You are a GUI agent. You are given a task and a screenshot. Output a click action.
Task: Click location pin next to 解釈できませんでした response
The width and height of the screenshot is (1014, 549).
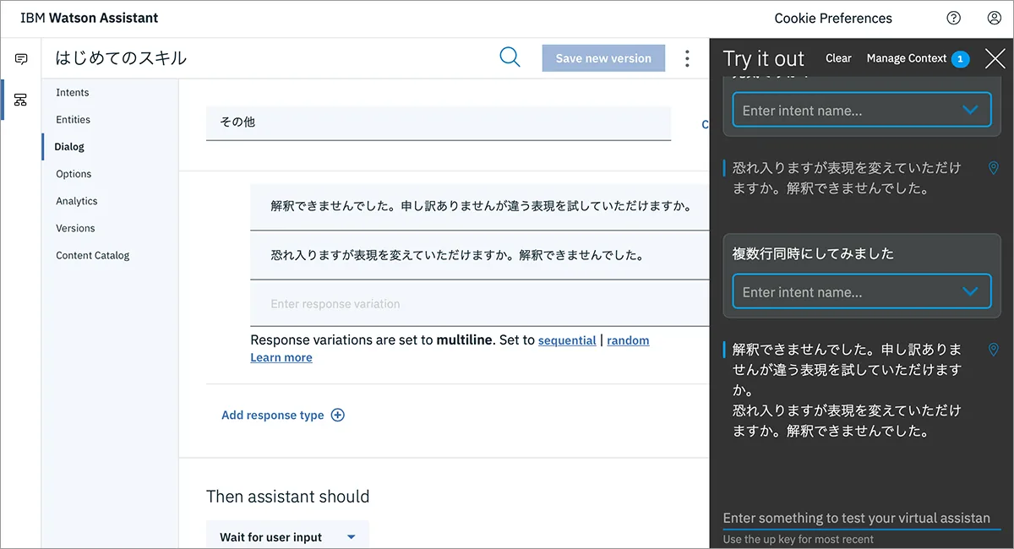pos(994,350)
